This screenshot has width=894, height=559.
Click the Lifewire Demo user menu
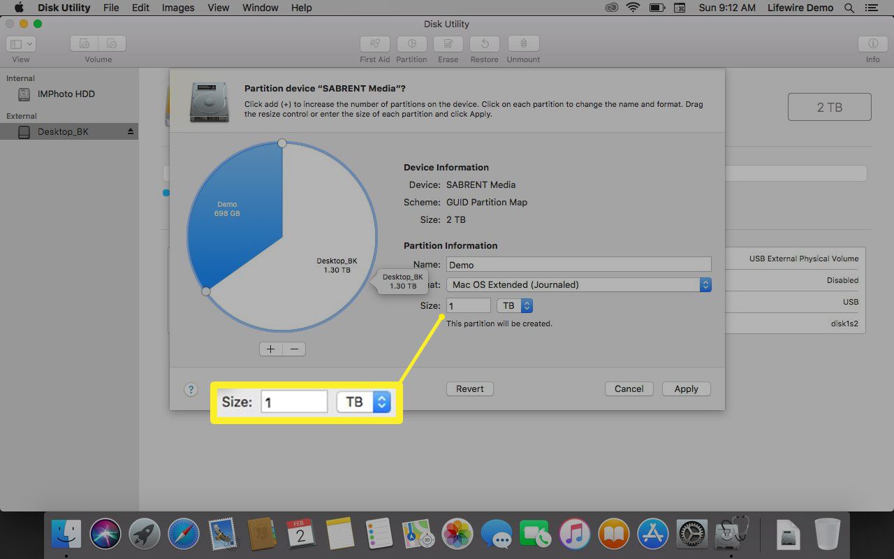coord(800,8)
